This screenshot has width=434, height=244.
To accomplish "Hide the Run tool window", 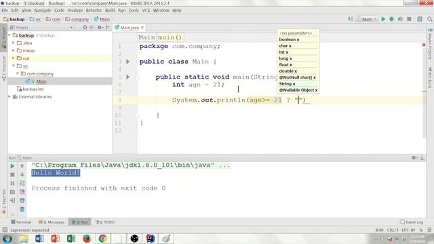I will coord(422,158).
